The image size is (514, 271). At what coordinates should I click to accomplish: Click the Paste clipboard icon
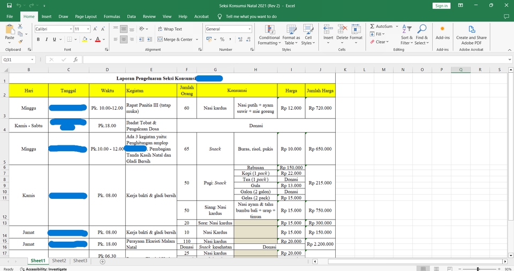click(x=10, y=29)
